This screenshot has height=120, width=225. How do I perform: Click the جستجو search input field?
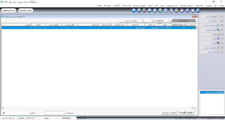pos(55,113)
